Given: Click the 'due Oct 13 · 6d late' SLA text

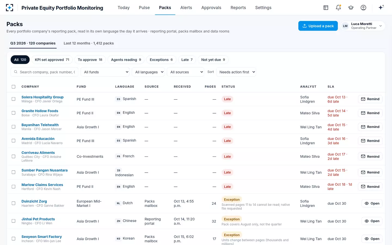Looking at the screenshot, I should point(337,99).
